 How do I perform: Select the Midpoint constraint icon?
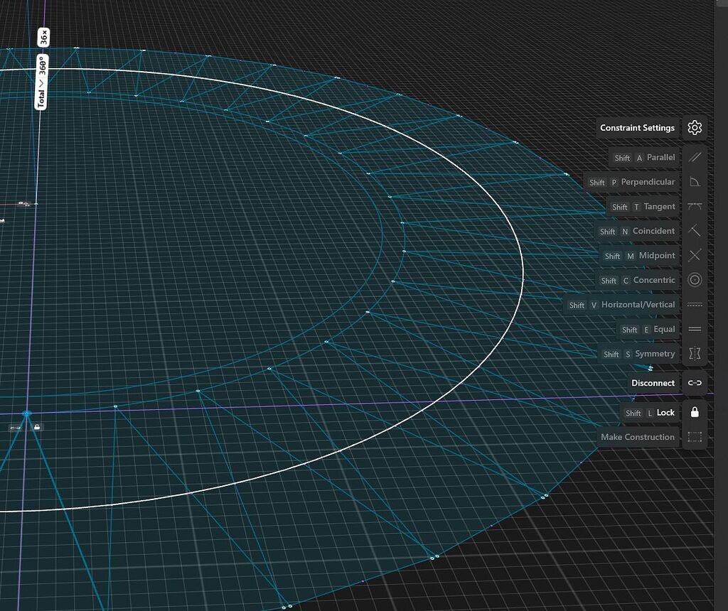[695, 255]
